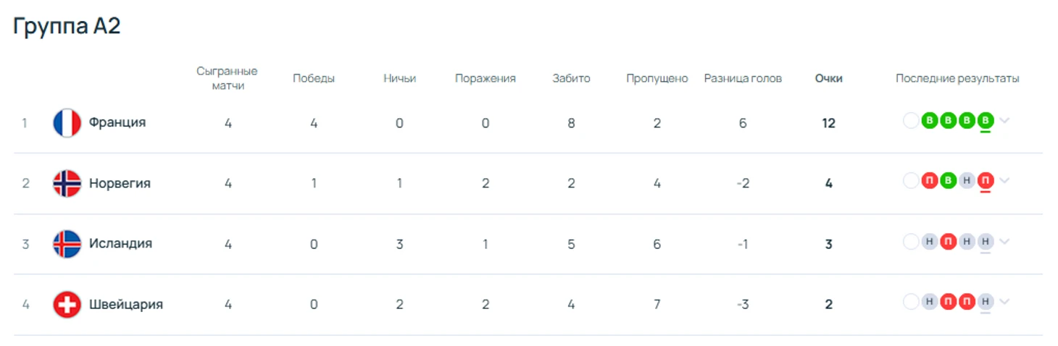Click Norway's green "В" win badge
Image resolution: width=1058 pixels, height=346 pixels.
[948, 181]
